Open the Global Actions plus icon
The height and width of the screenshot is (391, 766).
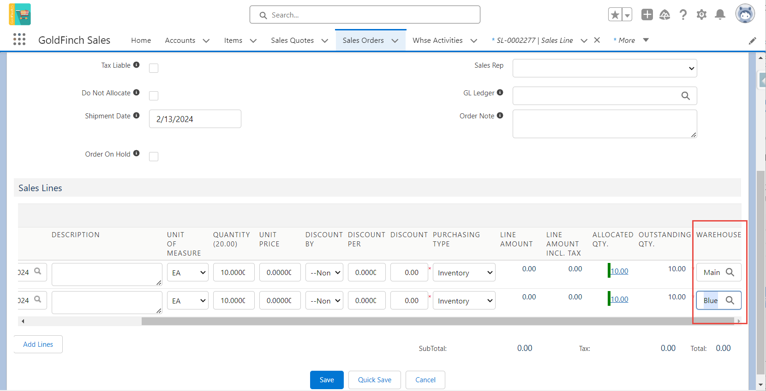click(647, 15)
